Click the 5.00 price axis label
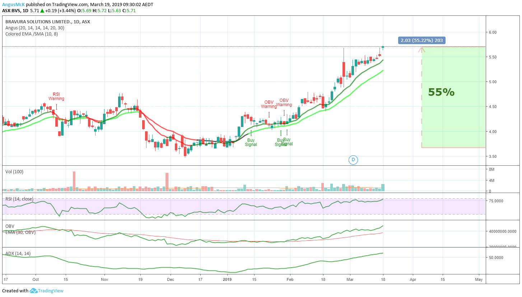The width and height of the screenshot is (522, 297). pos(492,82)
